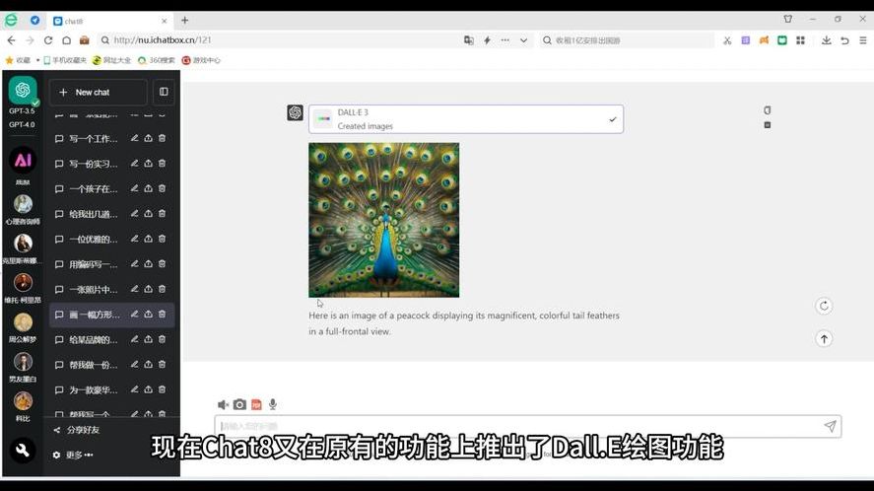Open the browser downloads icon
This screenshot has height=491, width=874.
pyautogui.click(x=826, y=40)
